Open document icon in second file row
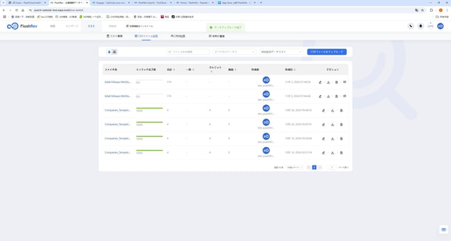The height and width of the screenshot is (241, 451). tap(336, 97)
